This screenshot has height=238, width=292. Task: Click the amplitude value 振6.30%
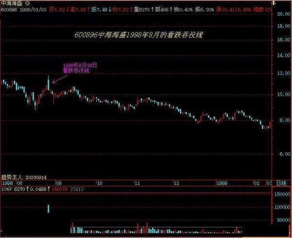click(x=204, y=10)
